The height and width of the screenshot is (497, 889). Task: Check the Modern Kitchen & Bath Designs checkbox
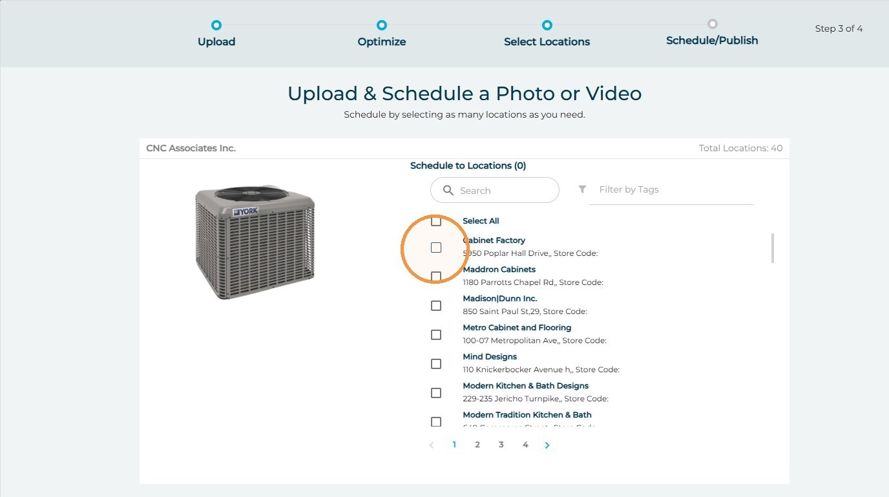436,393
